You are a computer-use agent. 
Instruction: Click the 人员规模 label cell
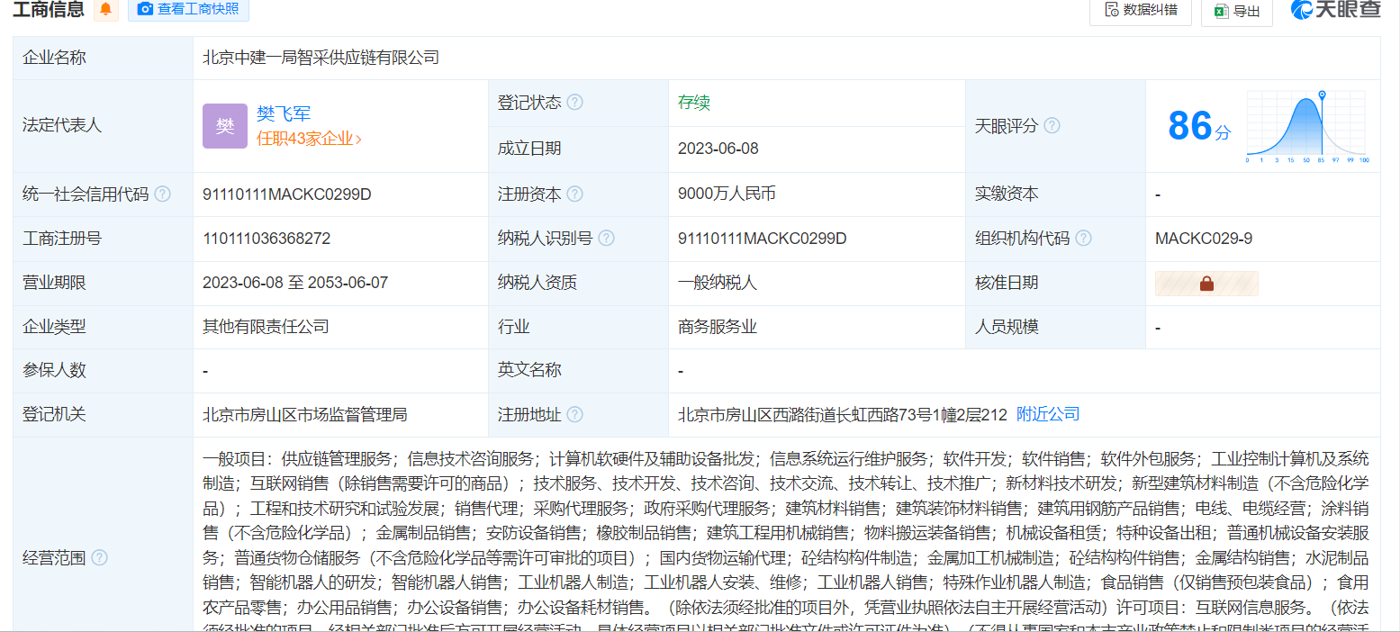pos(1055,327)
